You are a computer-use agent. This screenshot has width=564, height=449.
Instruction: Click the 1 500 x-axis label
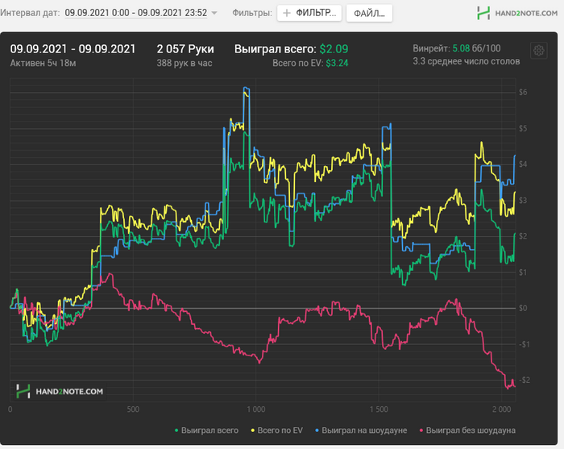tap(379, 410)
